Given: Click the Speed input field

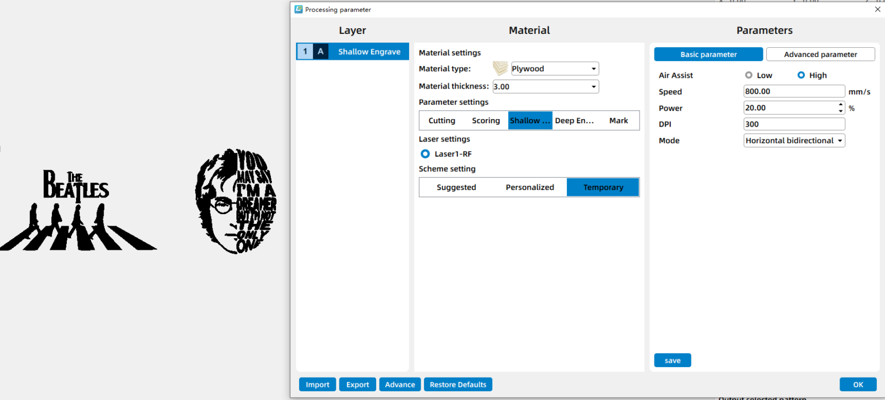Looking at the screenshot, I should click(793, 92).
